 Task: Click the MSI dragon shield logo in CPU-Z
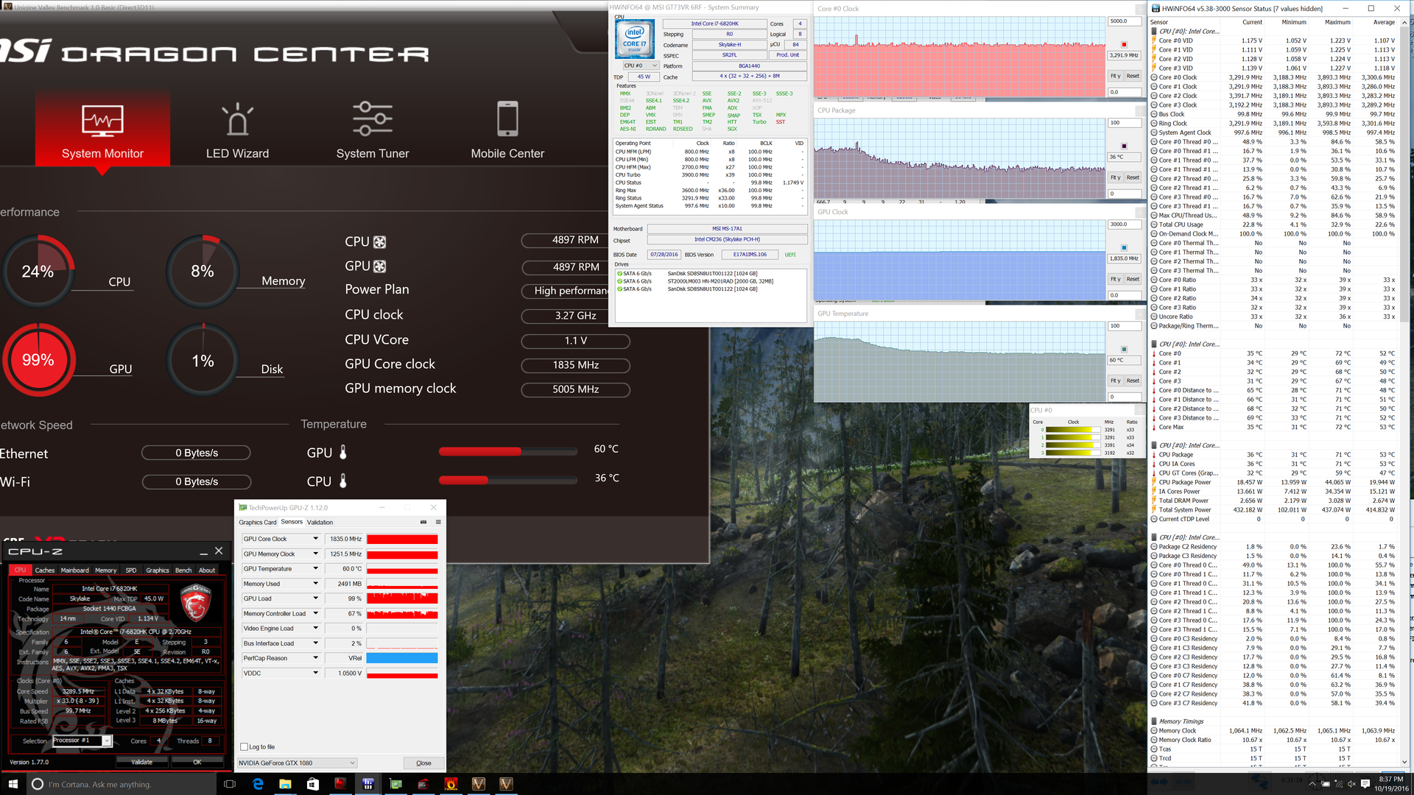coord(196,602)
